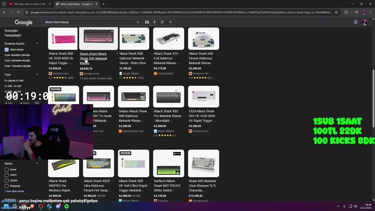Open the browser media control icon
This screenshot has width=375, height=211.
click(356, 12)
